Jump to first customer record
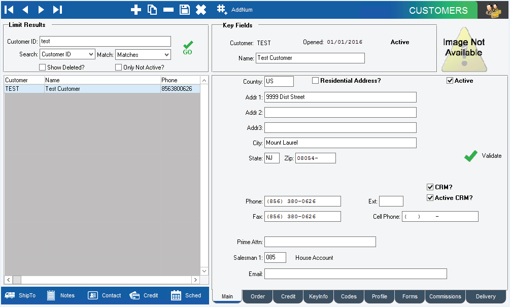510x307 pixels. point(9,10)
